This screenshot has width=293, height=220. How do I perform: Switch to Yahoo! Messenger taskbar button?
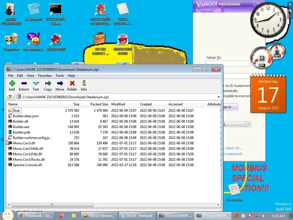point(99,216)
